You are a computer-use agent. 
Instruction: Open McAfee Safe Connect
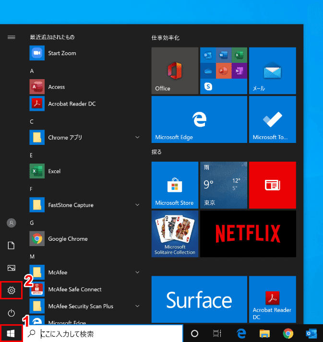pyautogui.click(x=85, y=289)
